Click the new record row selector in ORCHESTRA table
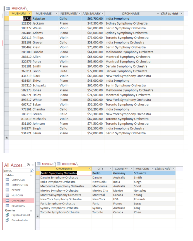The image size is (193, 241). click(x=38, y=216)
